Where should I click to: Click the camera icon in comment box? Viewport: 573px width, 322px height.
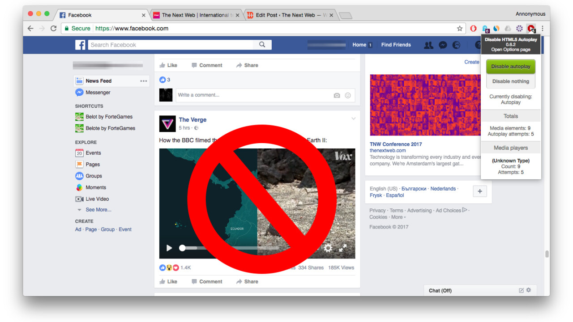click(337, 95)
